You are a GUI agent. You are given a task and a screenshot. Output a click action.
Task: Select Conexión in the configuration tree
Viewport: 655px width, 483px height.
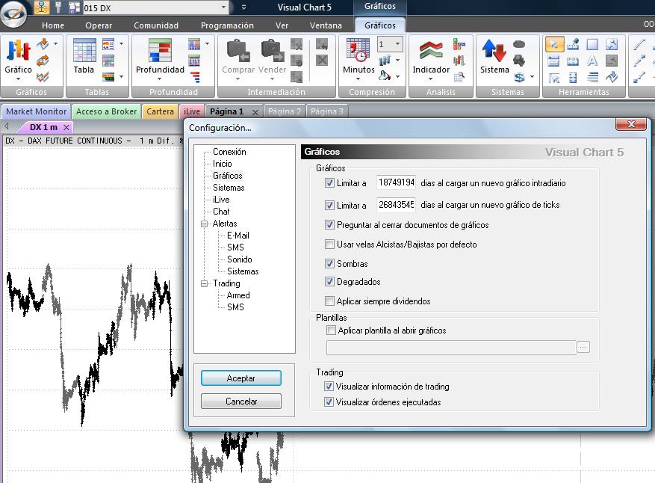tap(229, 152)
